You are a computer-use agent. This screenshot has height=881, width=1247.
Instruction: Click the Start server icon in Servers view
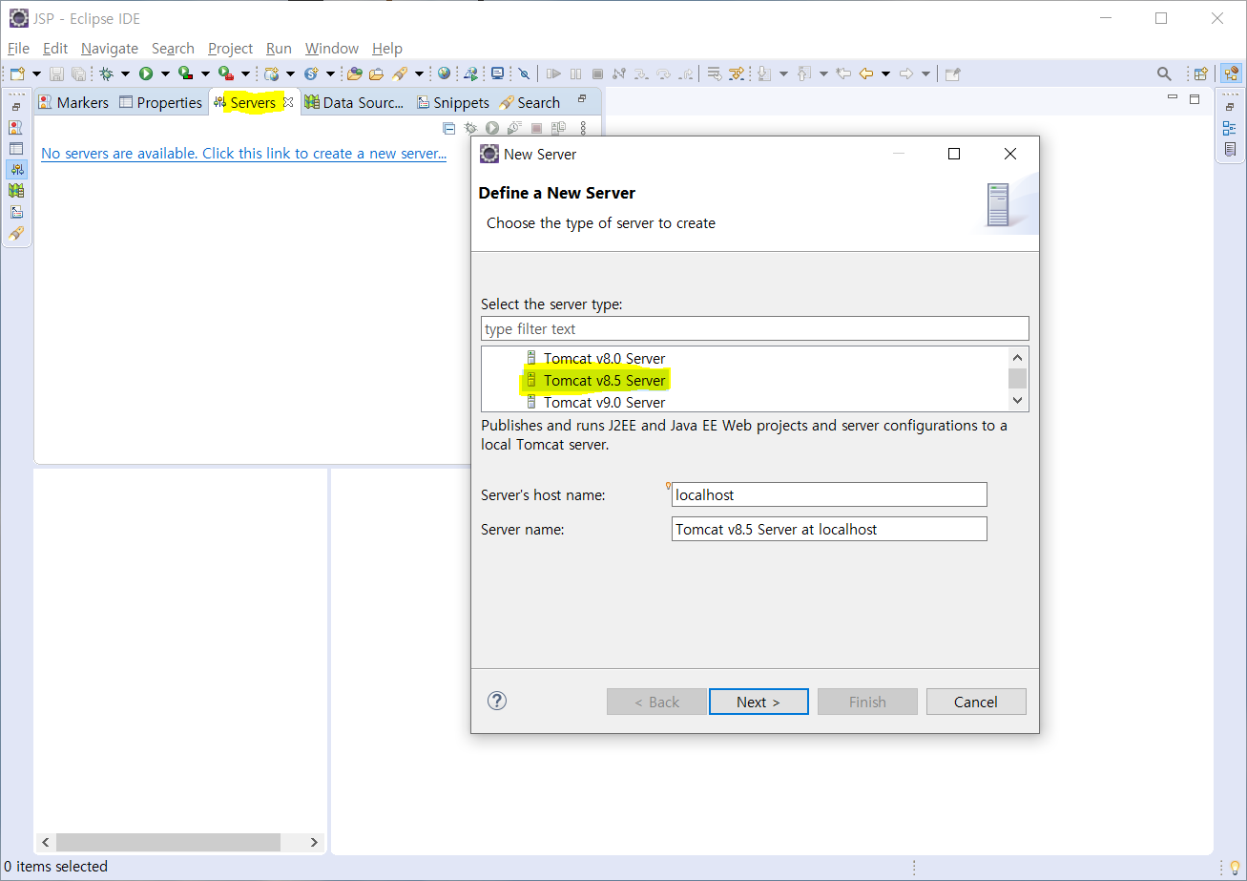492,128
